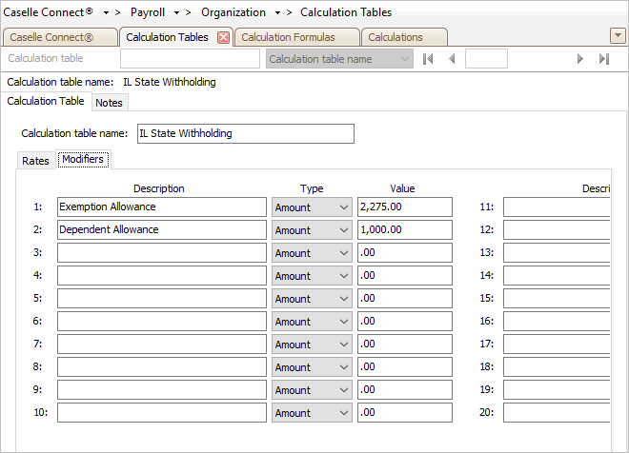Expand Payroll breadcrumb dropdown arrow
The height and width of the screenshot is (453, 629).
176,12
